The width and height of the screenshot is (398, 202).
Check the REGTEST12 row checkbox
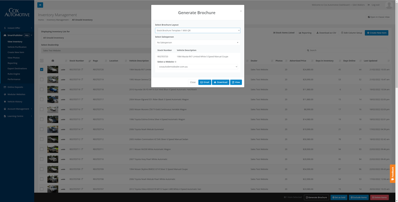[x=41, y=139]
